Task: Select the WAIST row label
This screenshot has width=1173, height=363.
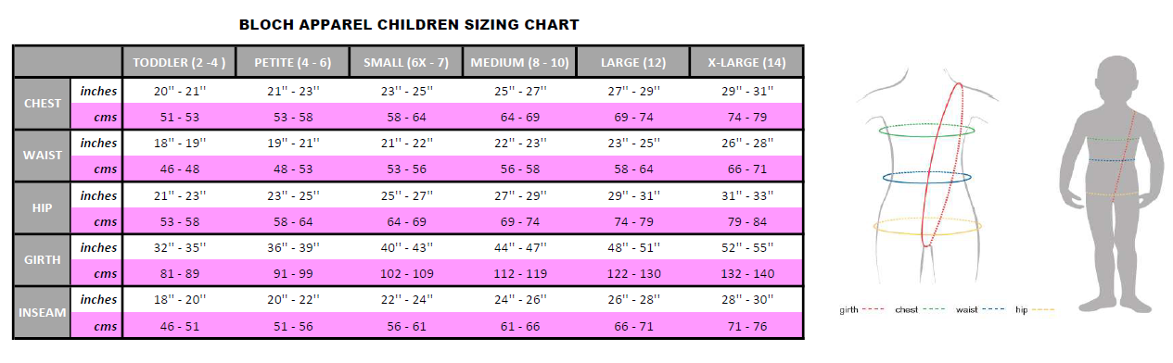Action: [x=43, y=156]
